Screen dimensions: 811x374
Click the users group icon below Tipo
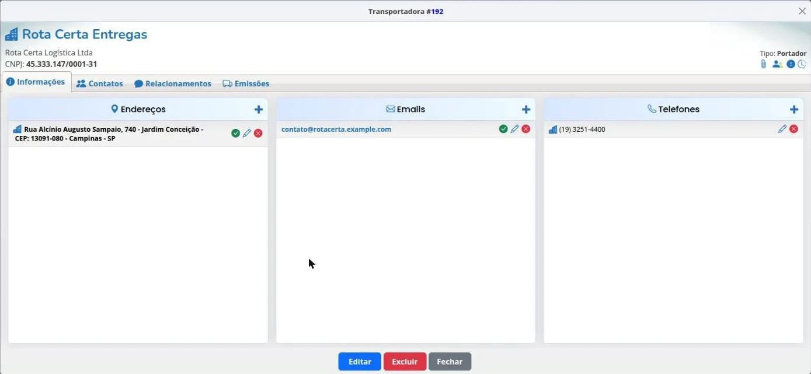tap(777, 64)
